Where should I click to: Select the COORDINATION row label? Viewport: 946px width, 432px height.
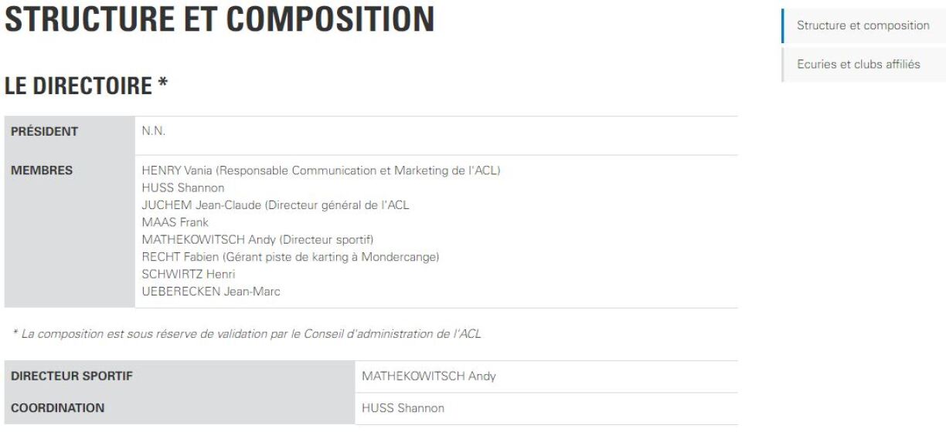[x=57, y=408]
